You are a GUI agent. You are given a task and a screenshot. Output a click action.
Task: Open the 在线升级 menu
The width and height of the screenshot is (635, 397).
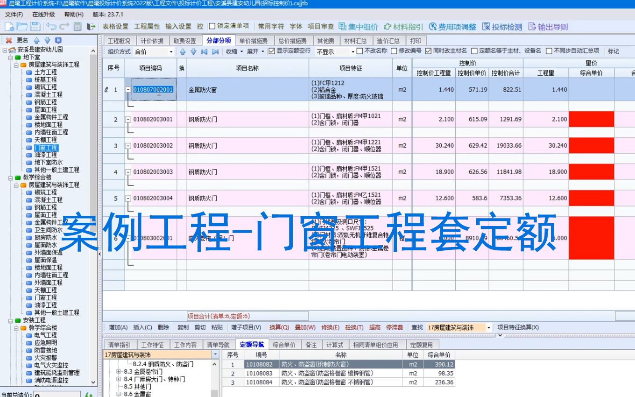tap(43, 14)
